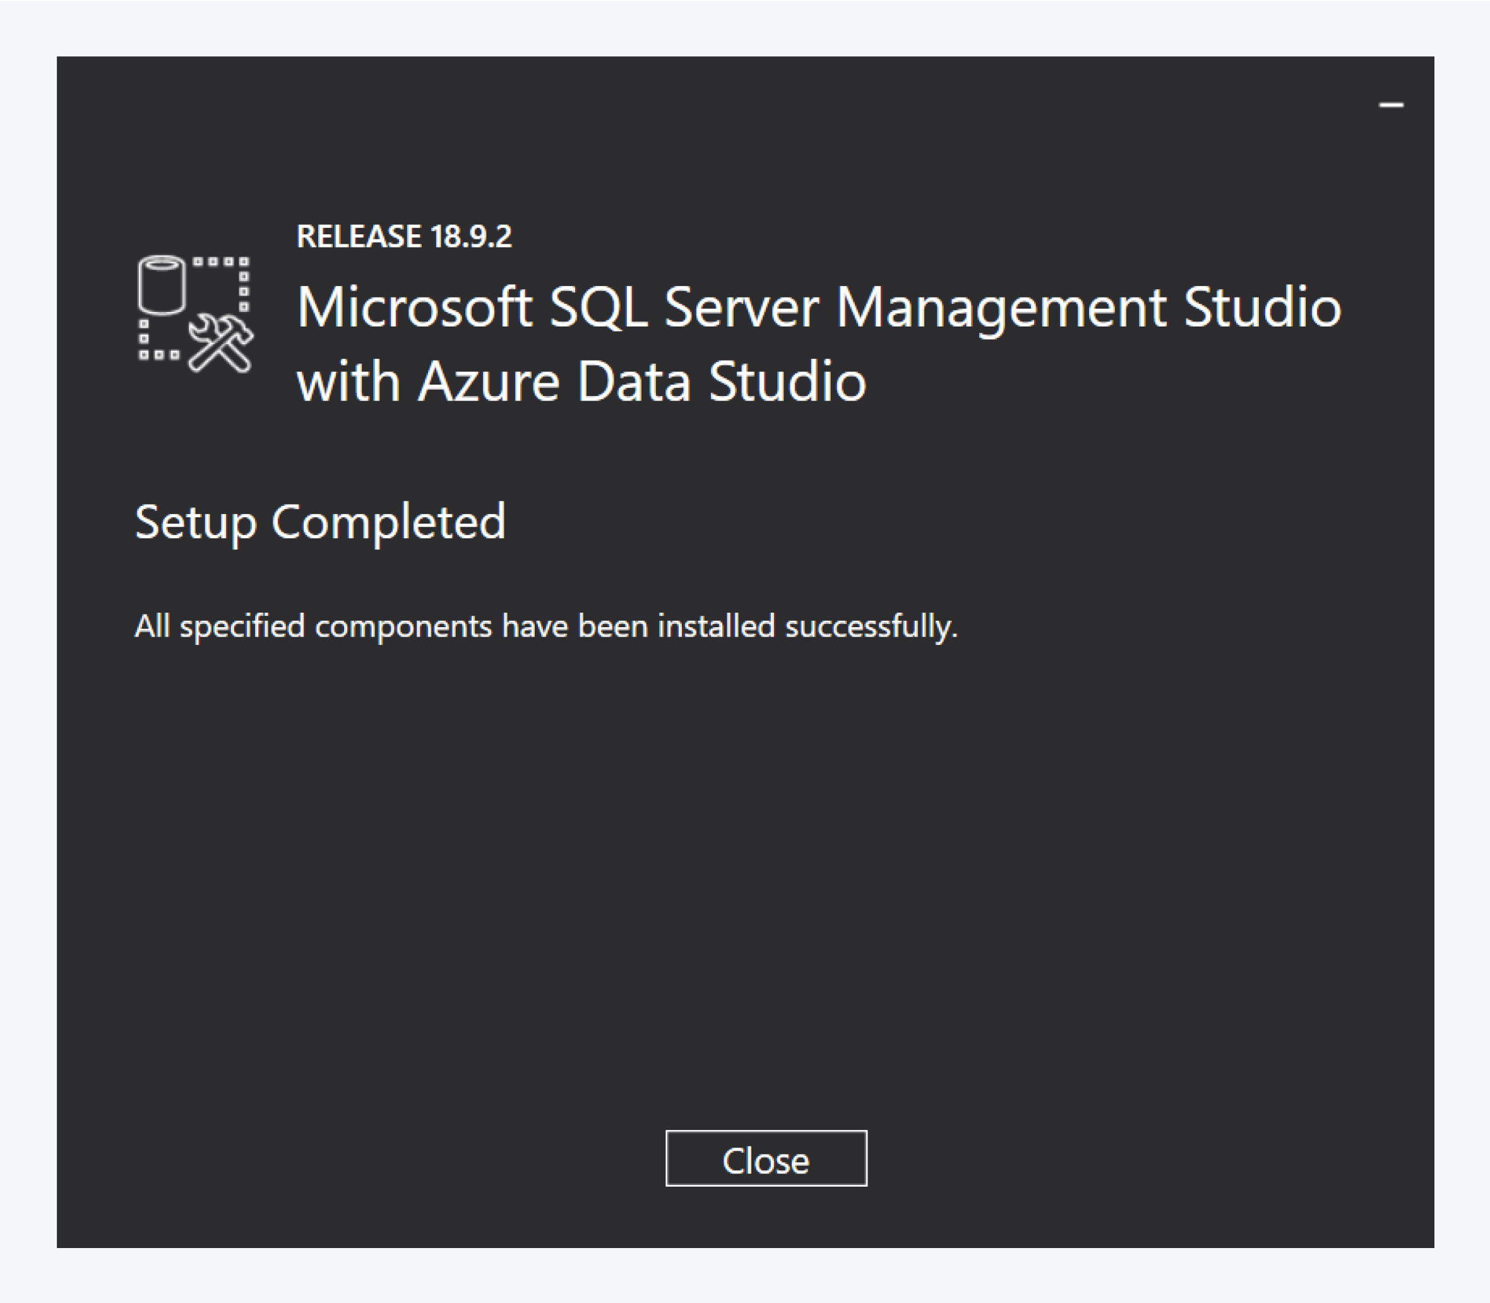Click the Microsoft SQL Server Management Studio title

pos(817,308)
